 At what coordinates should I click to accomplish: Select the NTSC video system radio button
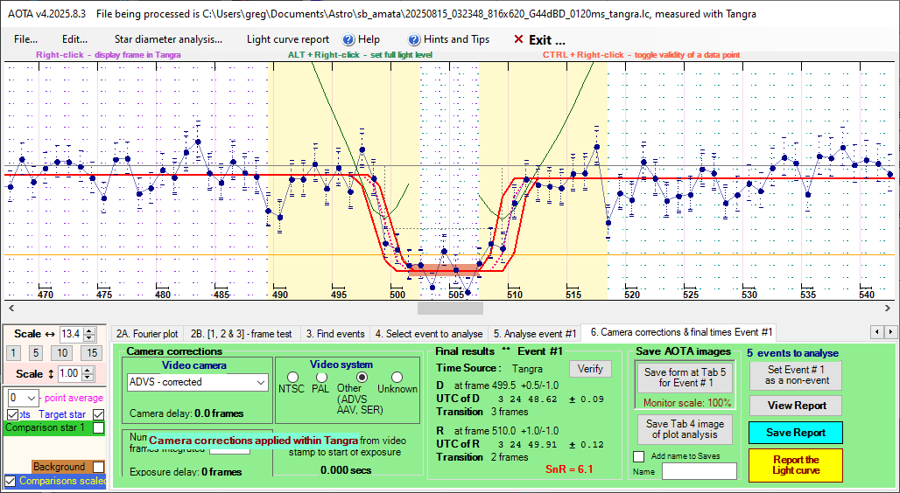point(292,377)
